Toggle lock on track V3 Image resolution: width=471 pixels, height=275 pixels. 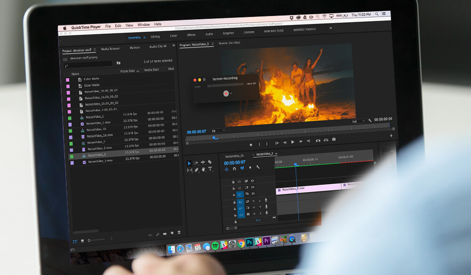[x=233, y=182]
